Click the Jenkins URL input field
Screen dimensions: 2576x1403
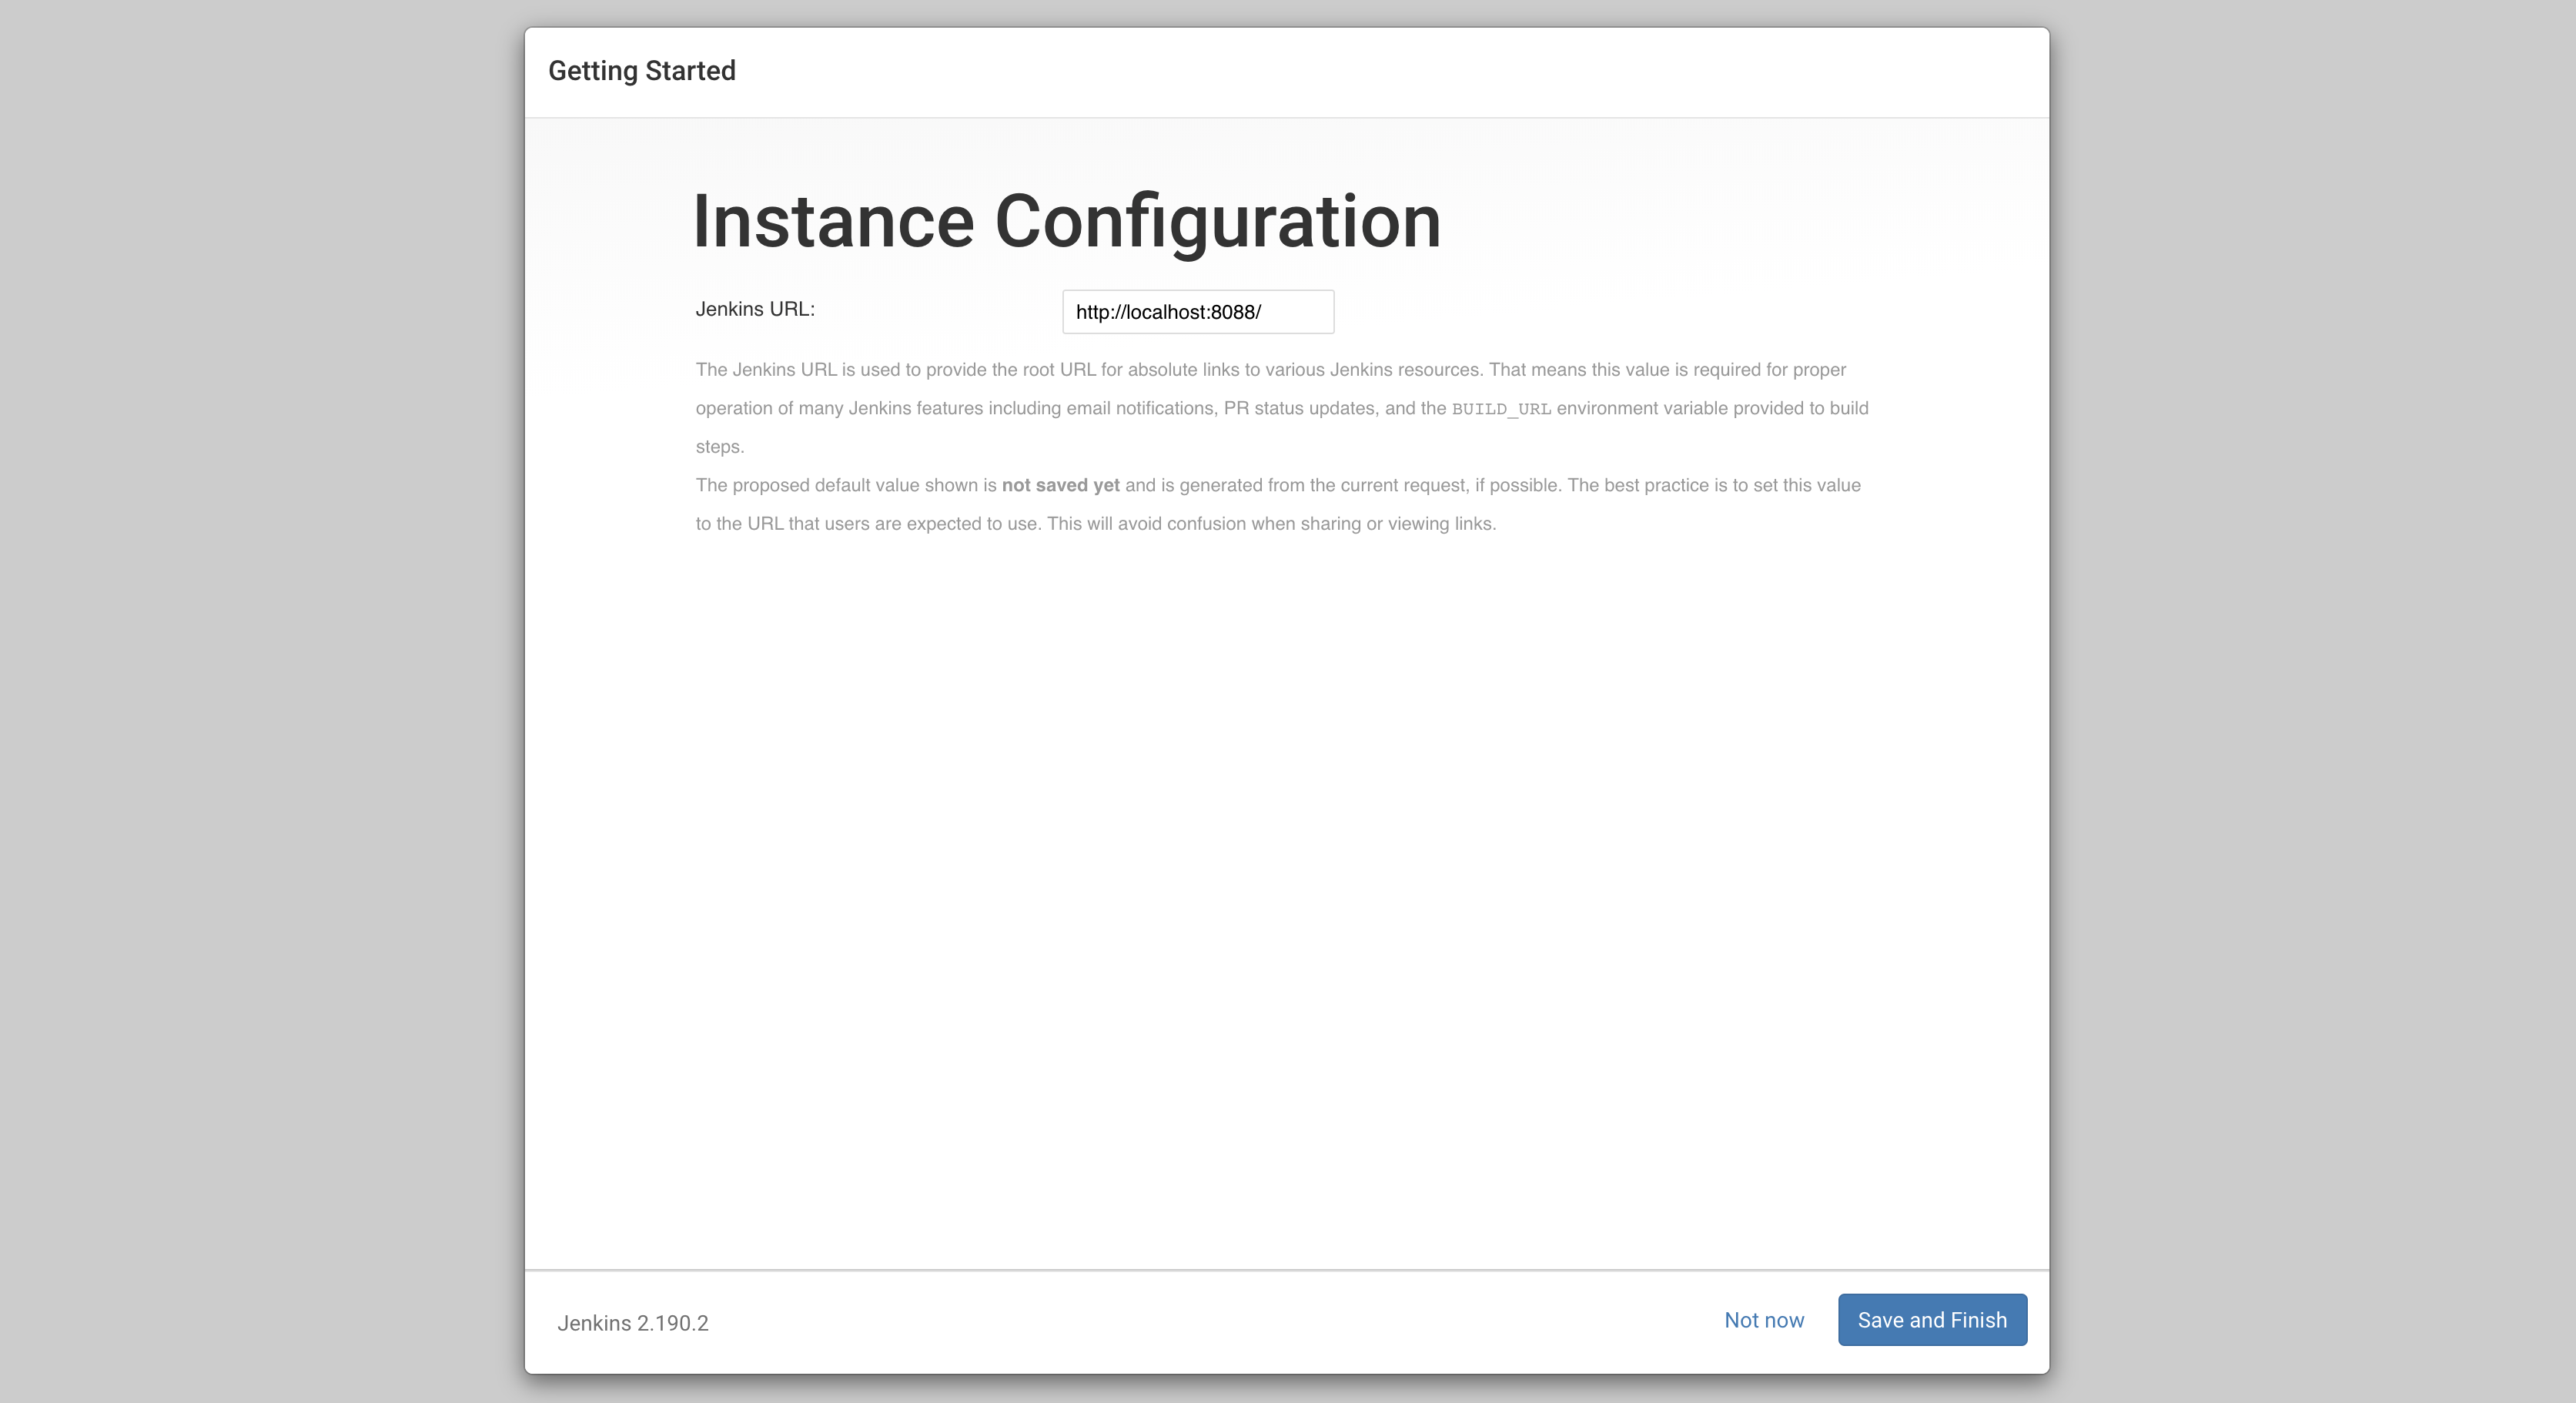point(1197,312)
